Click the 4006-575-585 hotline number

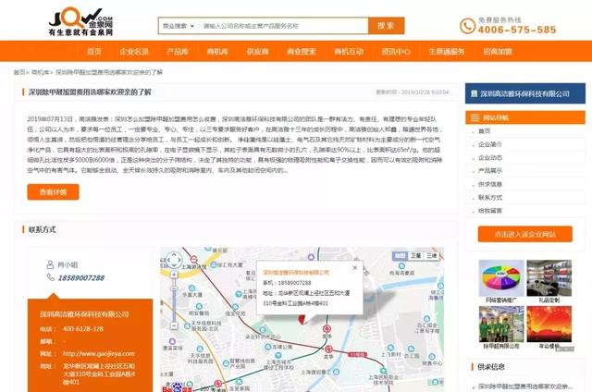pos(517,30)
